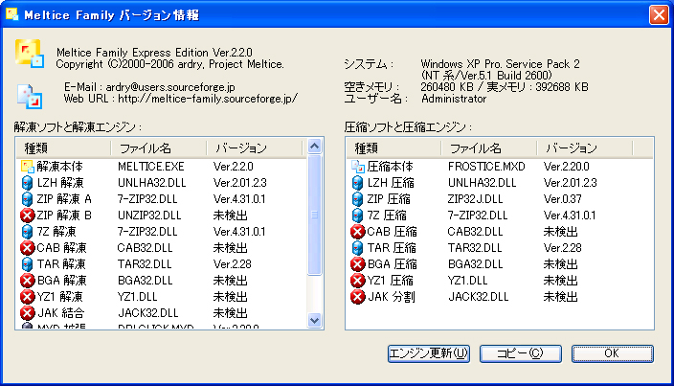The width and height of the screenshot is (674, 386).
Task: Select JACK32.DLL in the compression list
Action: coord(478,297)
